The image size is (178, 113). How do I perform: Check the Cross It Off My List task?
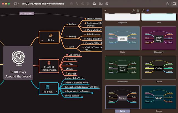click(x=83, y=43)
